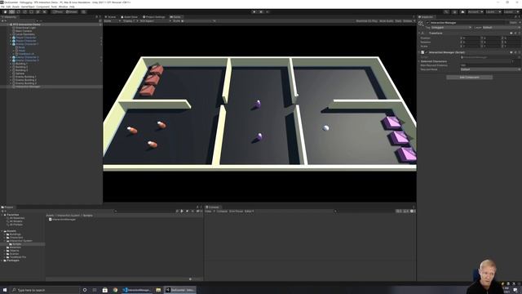This screenshot has height=294, width=522.
Task: Click the Max Raycast Distance field
Action: click(490, 65)
